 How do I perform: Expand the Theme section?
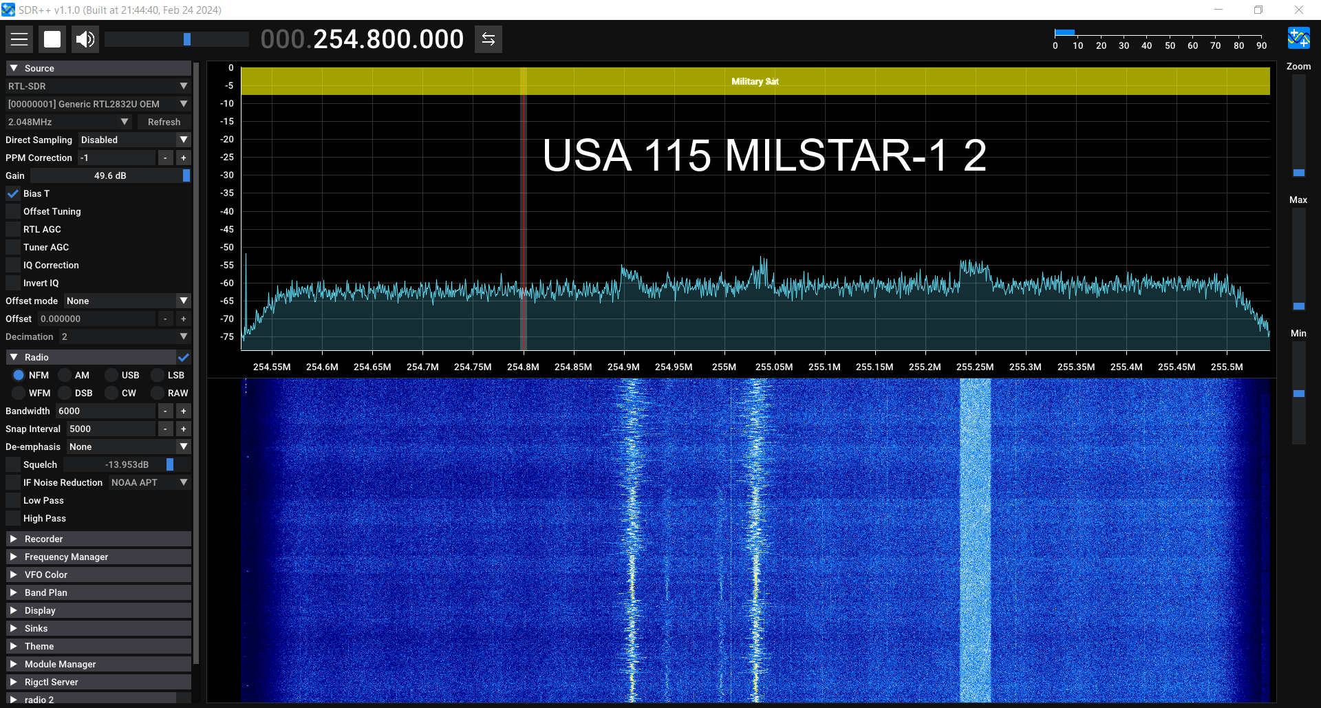click(x=98, y=646)
